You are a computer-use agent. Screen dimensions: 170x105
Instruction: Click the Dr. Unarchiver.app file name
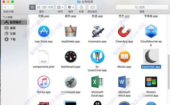tap(97, 69)
